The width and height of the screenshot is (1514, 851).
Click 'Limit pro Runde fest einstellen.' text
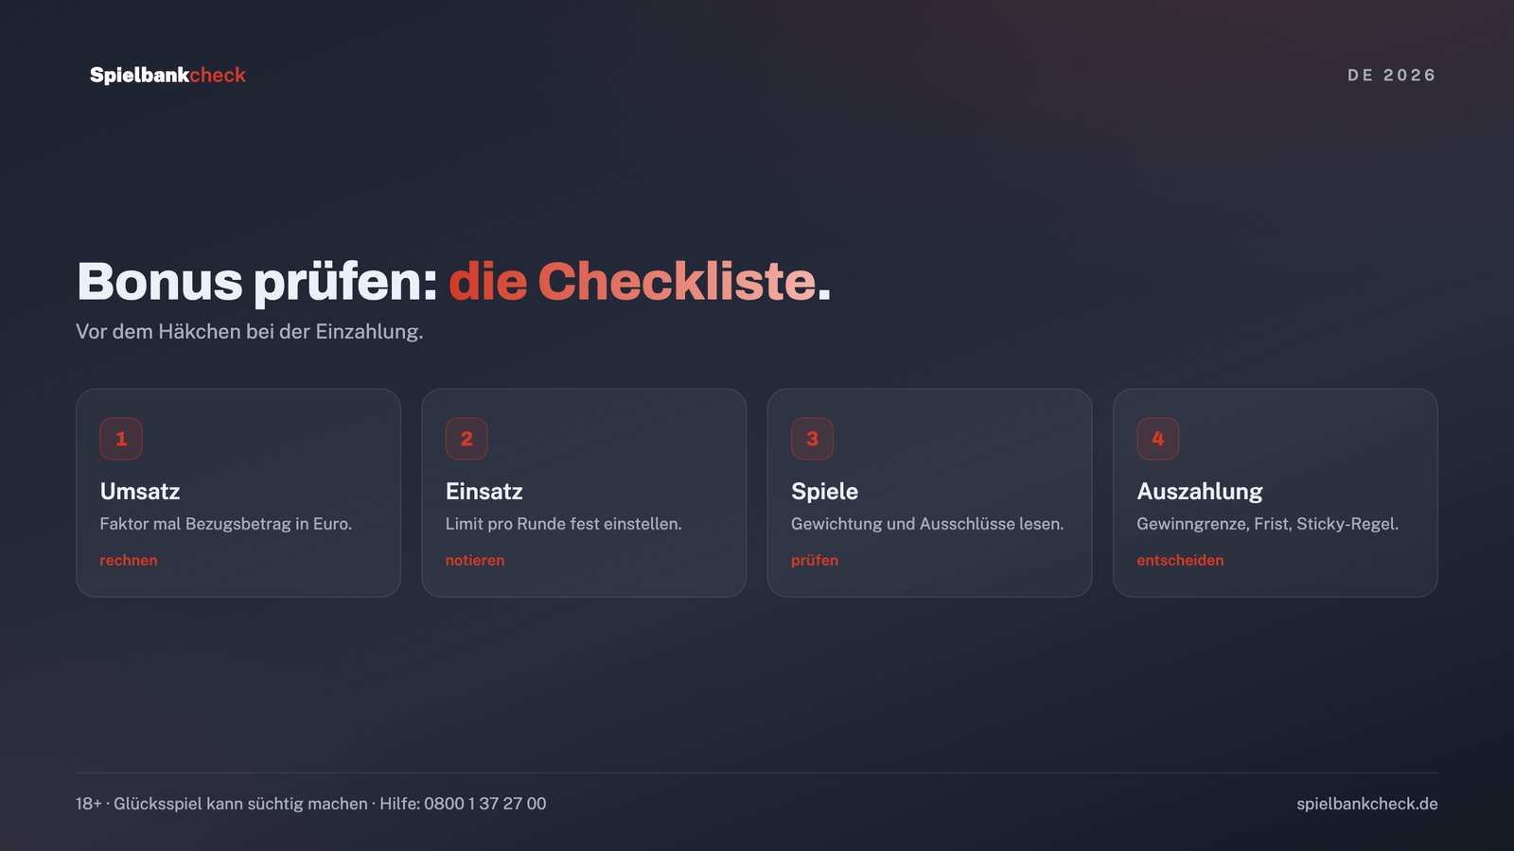pyautogui.click(x=564, y=524)
